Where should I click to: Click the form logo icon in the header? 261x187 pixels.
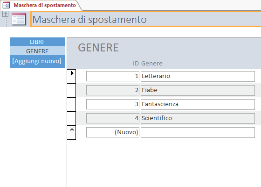tap(19, 19)
